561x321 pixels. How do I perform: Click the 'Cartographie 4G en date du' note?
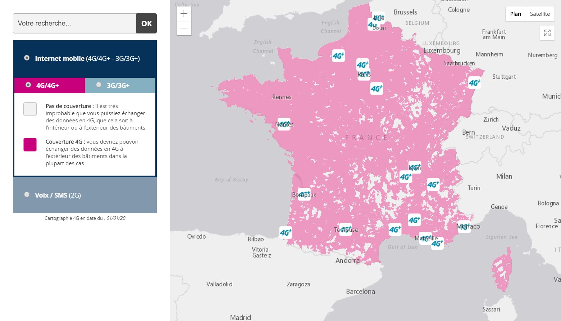point(85,218)
